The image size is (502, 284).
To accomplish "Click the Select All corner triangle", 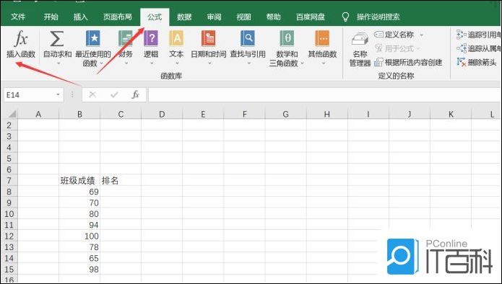I will click(x=12, y=114).
